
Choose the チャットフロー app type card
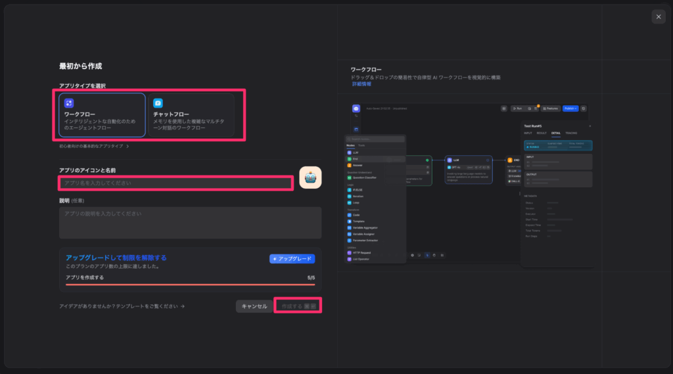point(191,114)
